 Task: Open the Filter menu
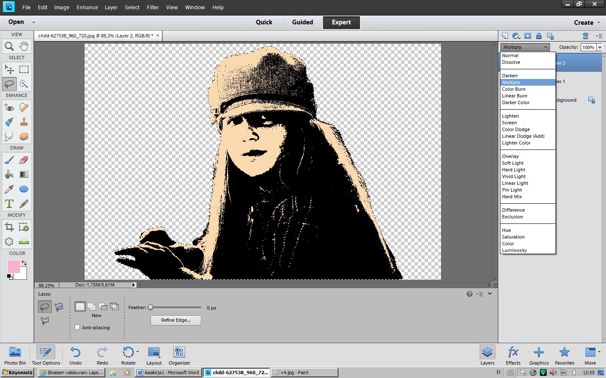153,7
